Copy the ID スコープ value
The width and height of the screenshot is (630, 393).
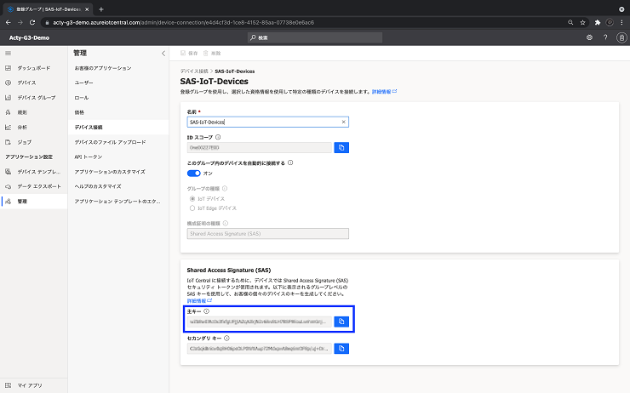[341, 148]
